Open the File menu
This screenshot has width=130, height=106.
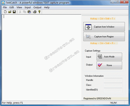pyautogui.click(x=5, y=7)
